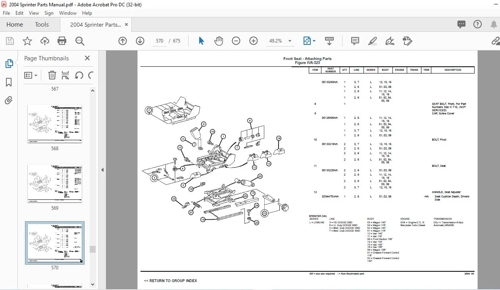
Task: Click the Save file icon
Action: tap(10, 41)
